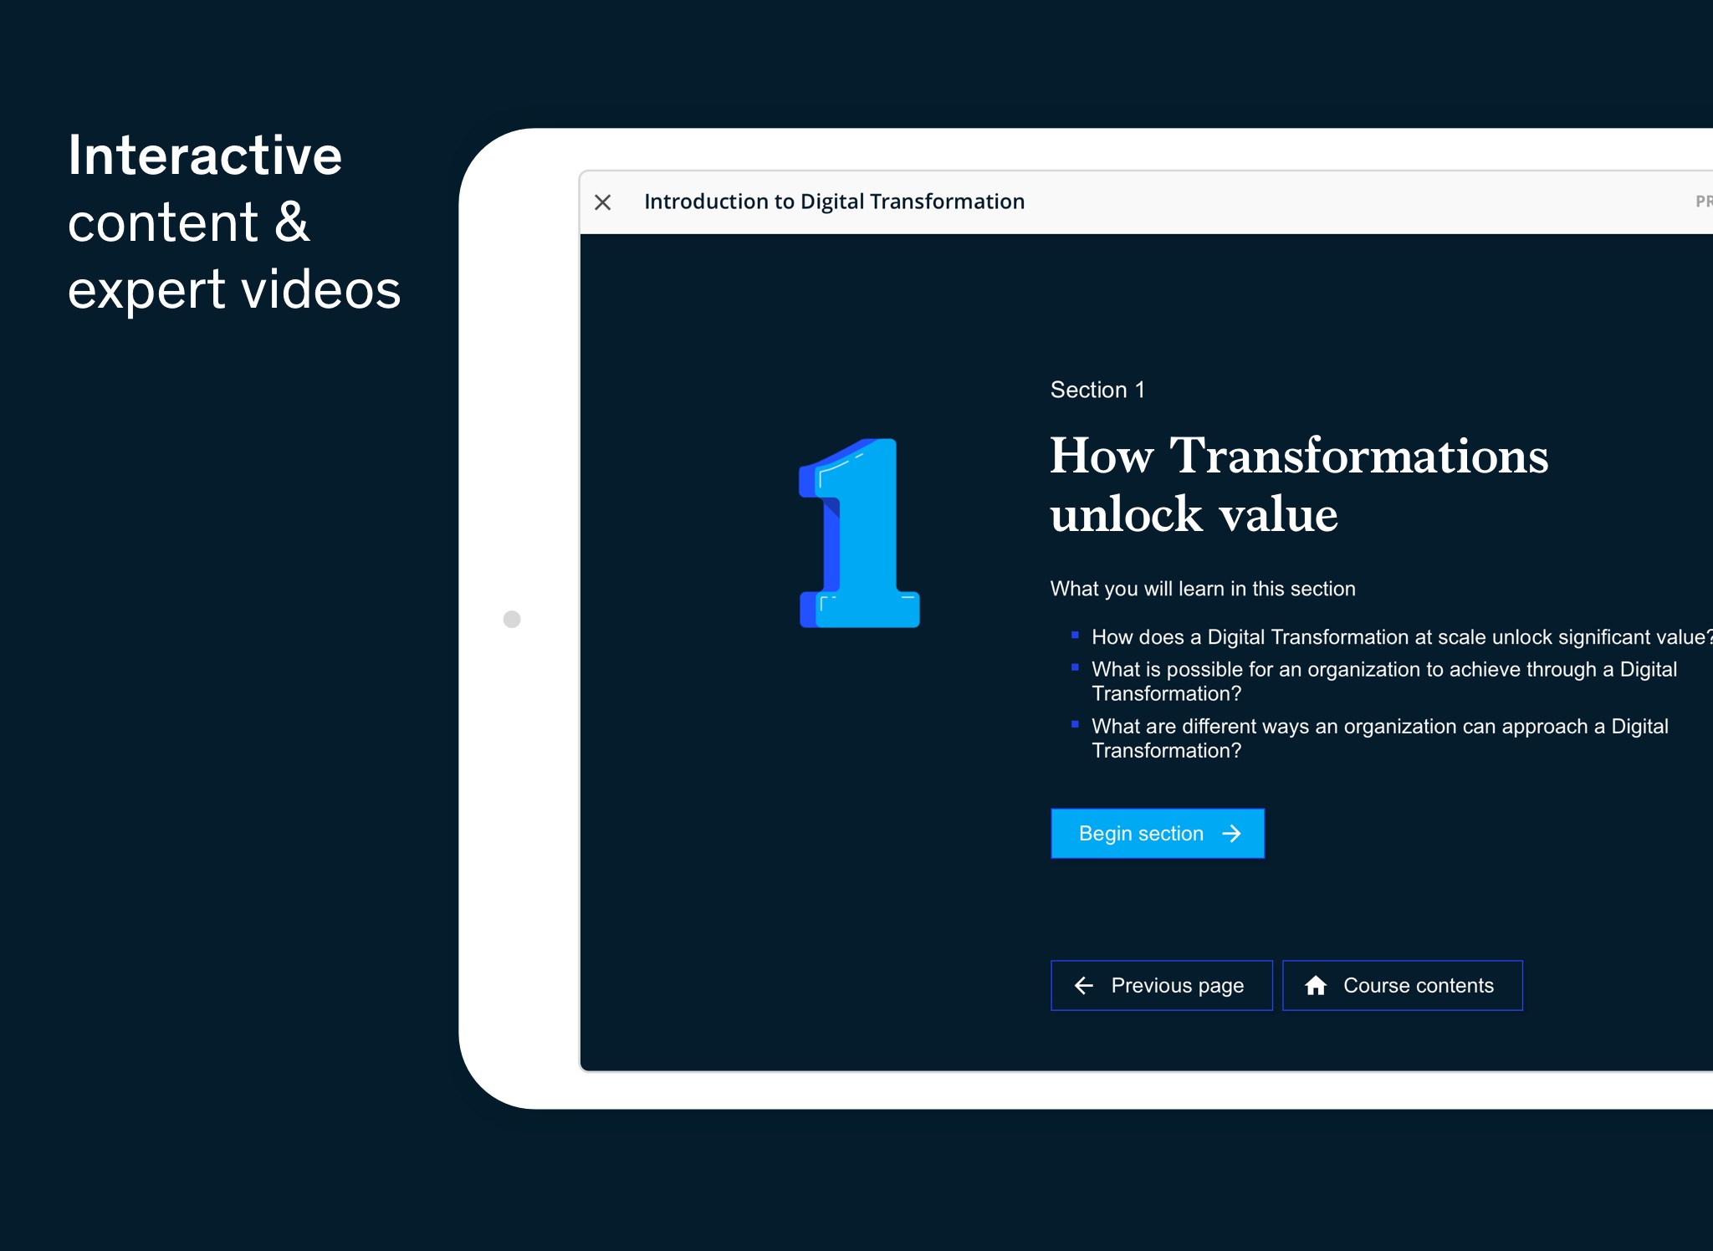Click the Introduction to Digital Transformation title

click(834, 202)
